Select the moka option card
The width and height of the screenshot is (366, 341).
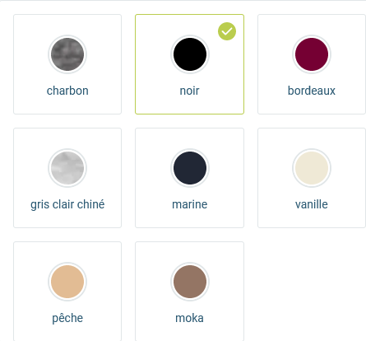[189, 292]
